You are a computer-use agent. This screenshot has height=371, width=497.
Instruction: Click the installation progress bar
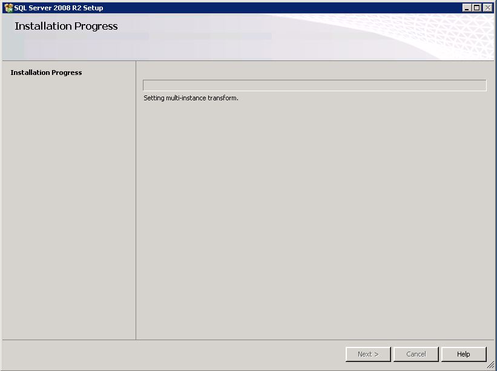coord(314,85)
